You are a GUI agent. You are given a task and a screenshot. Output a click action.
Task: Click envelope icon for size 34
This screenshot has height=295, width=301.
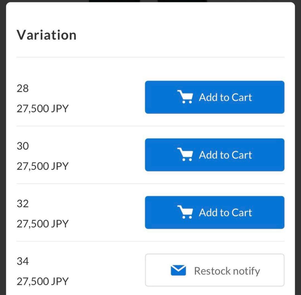pos(178,270)
